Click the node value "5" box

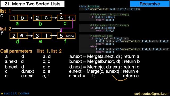tap(61, 36)
